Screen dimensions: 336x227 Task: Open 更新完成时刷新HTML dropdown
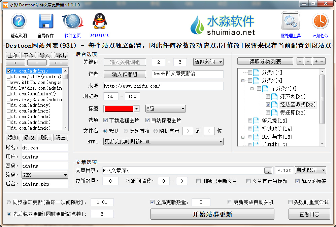click(x=163, y=142)
